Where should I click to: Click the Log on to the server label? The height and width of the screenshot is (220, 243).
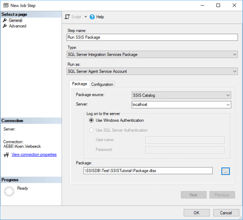click(103, 114)
